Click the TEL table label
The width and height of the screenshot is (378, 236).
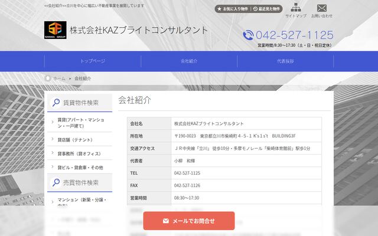[134, 173]
